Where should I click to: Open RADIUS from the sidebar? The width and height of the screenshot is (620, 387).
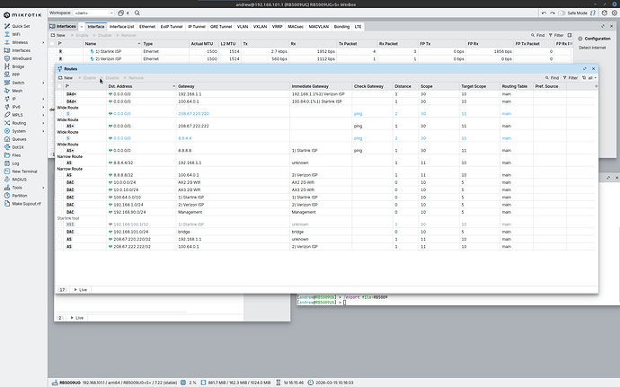tap(19, 180)
